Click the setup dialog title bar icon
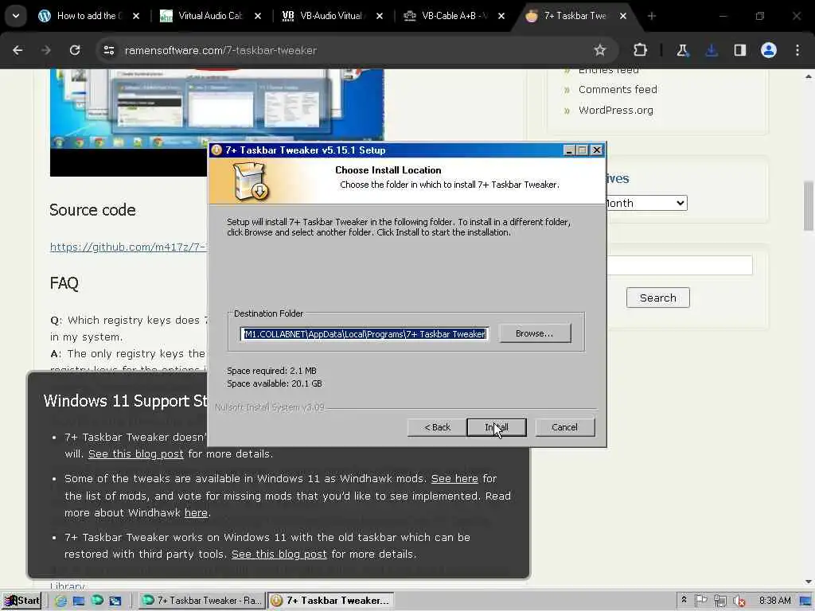The image size is (815, 611). pos(216,150)
